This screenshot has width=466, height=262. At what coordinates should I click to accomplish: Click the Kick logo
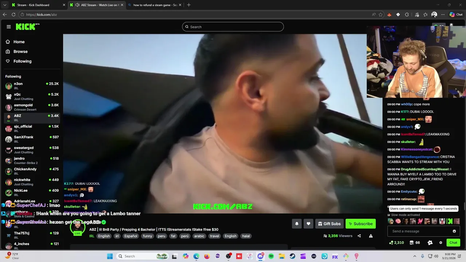27,27
